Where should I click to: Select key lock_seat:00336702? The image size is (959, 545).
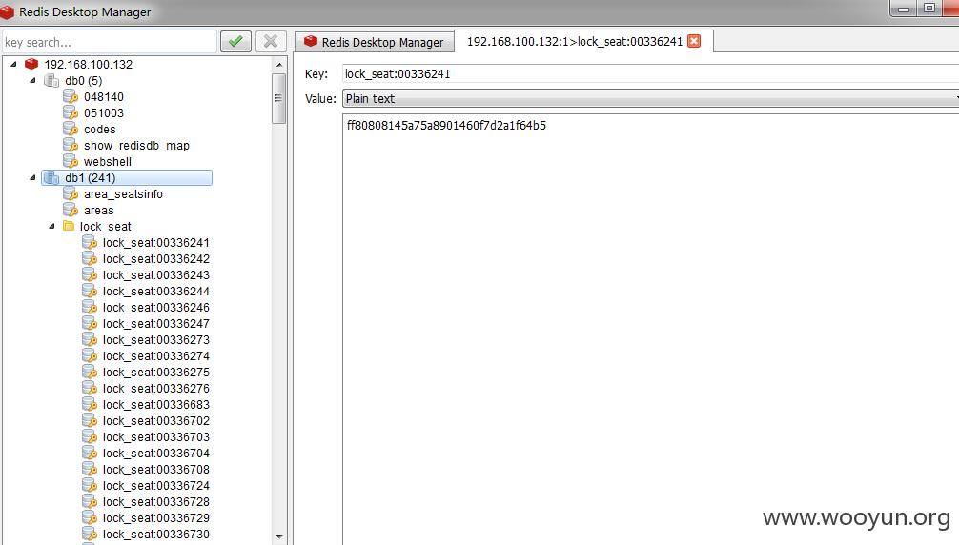coord(156,421)
